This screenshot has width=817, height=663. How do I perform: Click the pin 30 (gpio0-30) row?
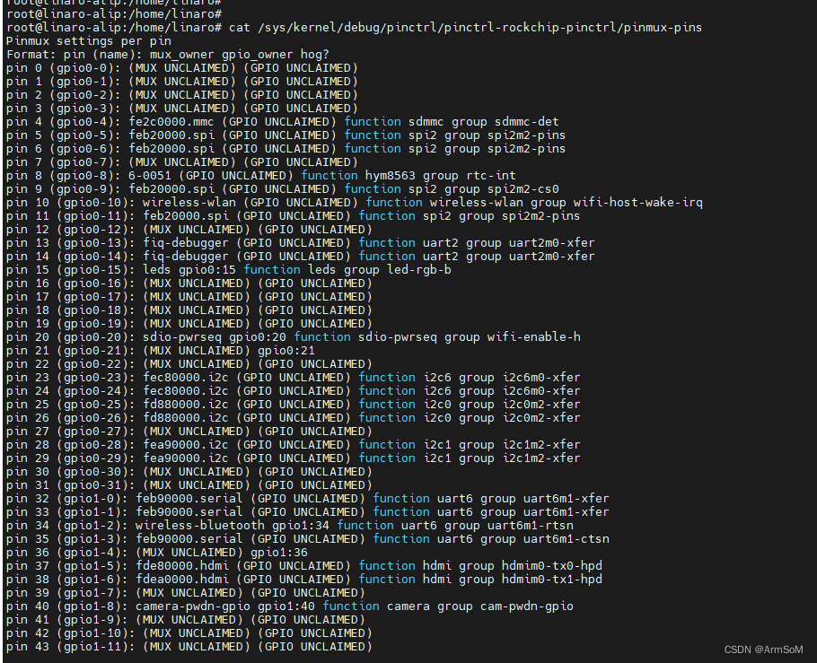[x=189, y=472]
